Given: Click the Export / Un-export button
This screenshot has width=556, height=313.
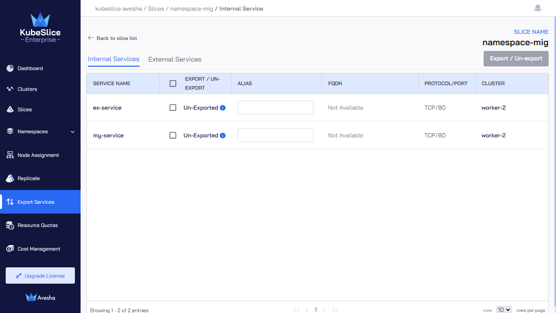Looking at the screenshot, I should [x=516, y=59].
